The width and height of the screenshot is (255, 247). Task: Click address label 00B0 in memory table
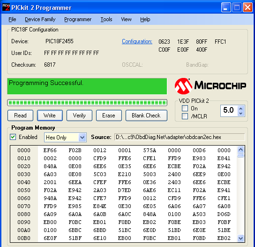[x=24, y=238]
